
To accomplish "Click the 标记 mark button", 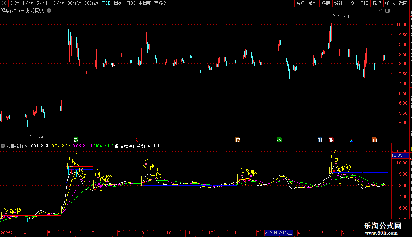I will tap(377, 3).
